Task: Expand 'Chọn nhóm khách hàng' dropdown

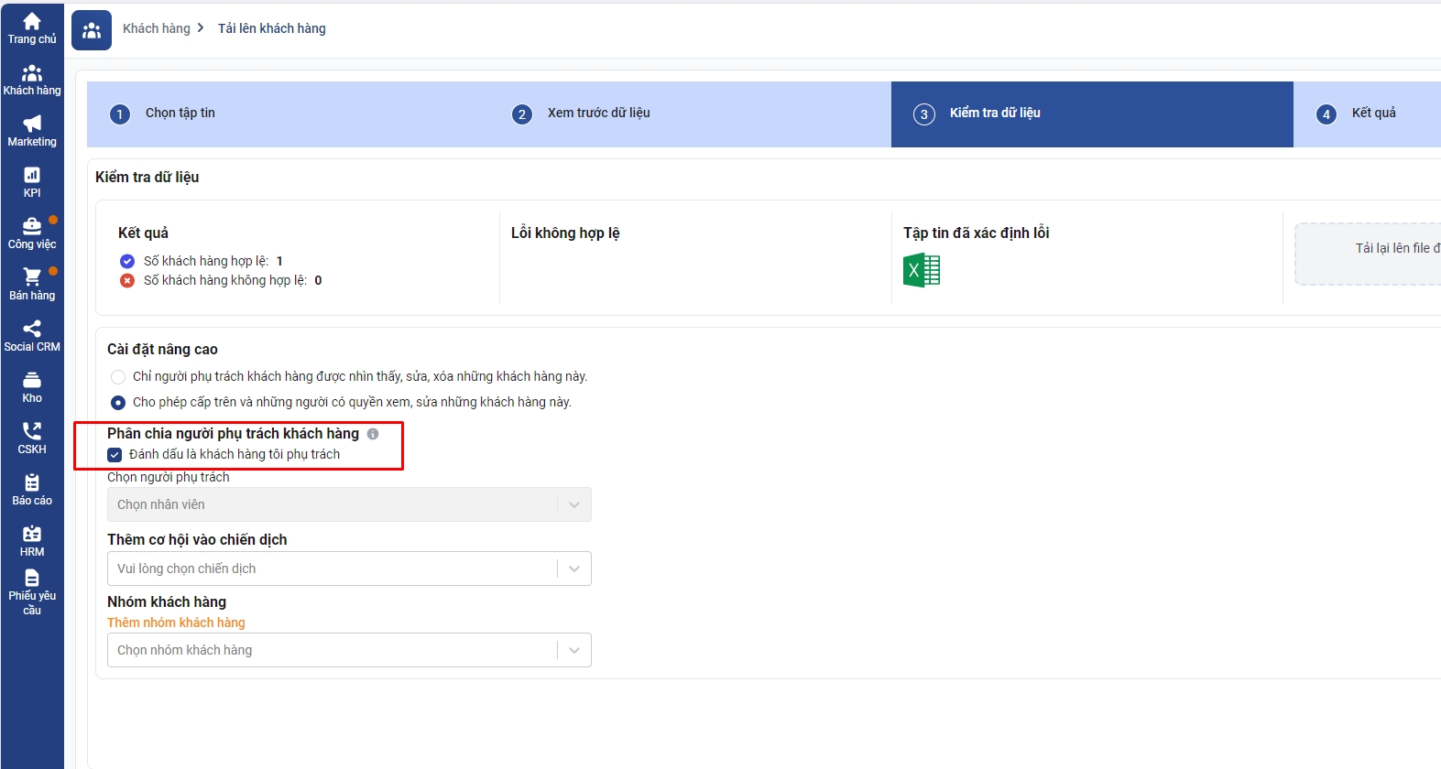Action: [349, 650]
